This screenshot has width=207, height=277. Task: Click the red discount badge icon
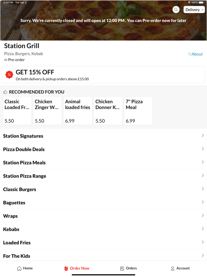click(x=9, y=74)
